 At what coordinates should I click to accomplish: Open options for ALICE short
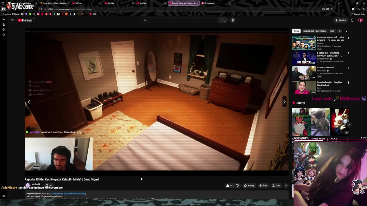[347, 139]
